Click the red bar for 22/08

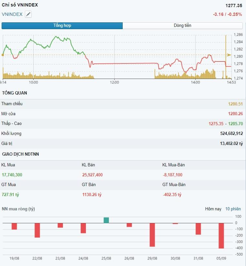coord(37,230)
